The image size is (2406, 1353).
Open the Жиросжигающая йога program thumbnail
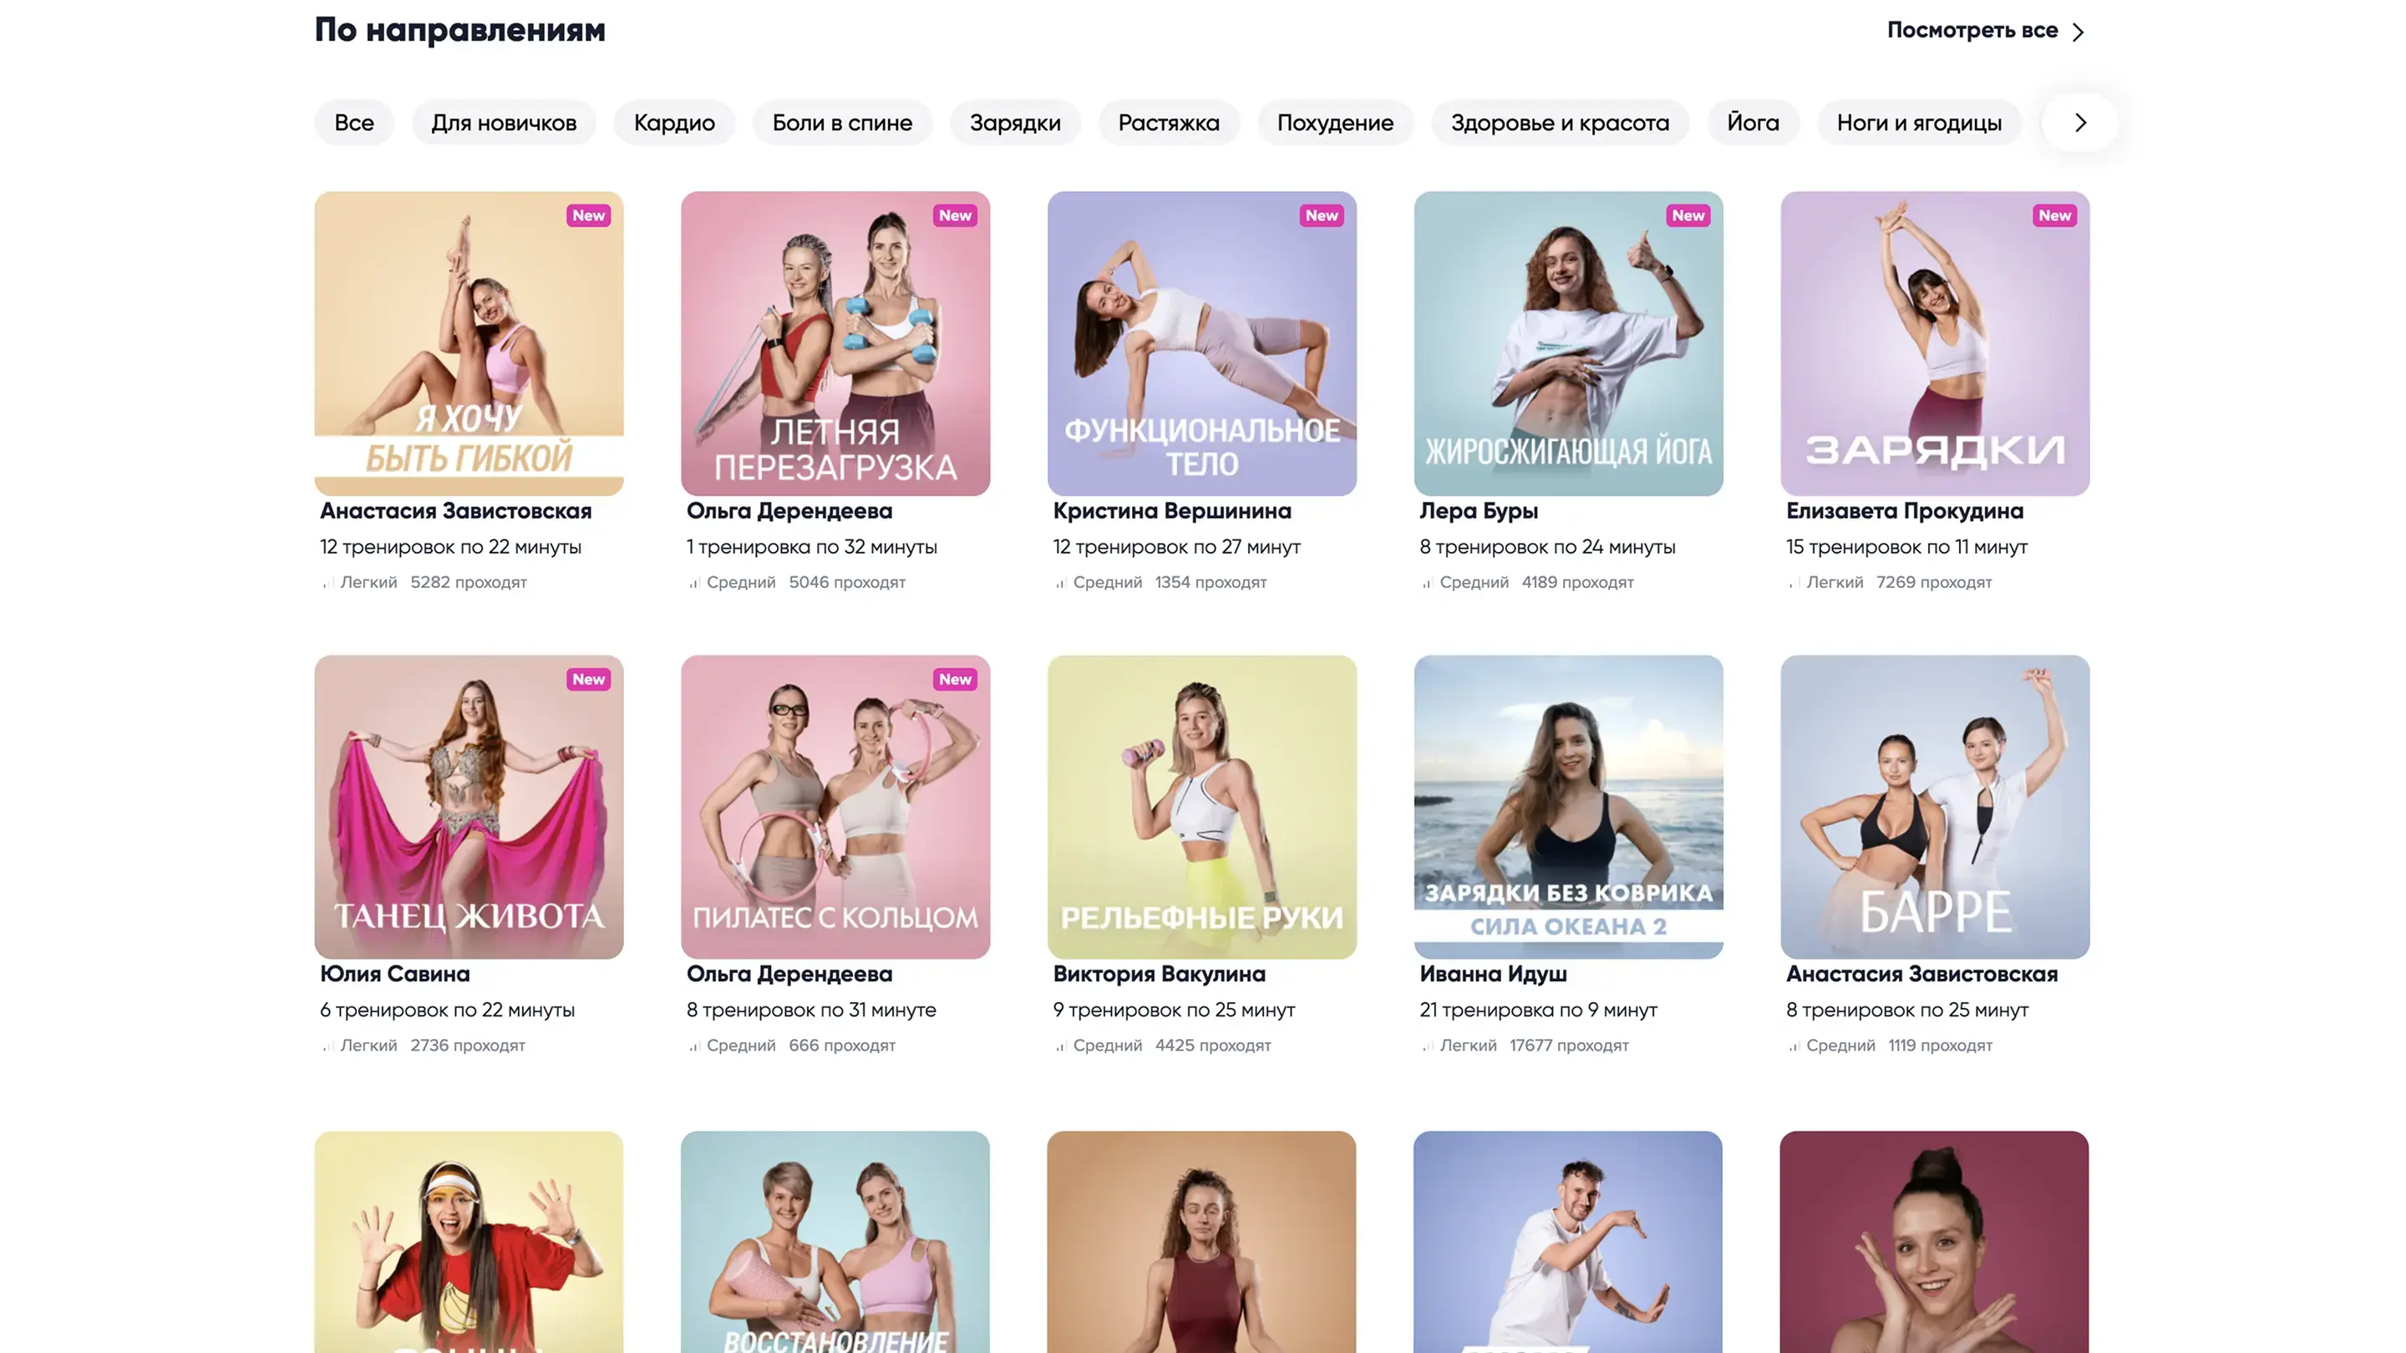tap(1567, 342)
